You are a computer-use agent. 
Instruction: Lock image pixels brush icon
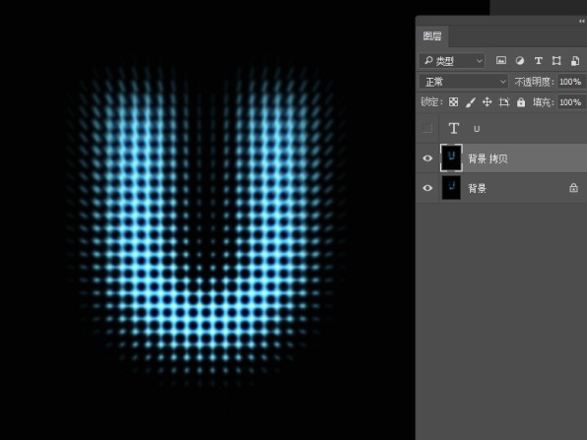tap(471, 102)
